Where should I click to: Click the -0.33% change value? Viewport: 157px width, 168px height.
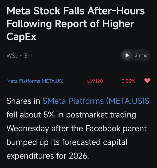pyautogui.click(x=127, y=81)
